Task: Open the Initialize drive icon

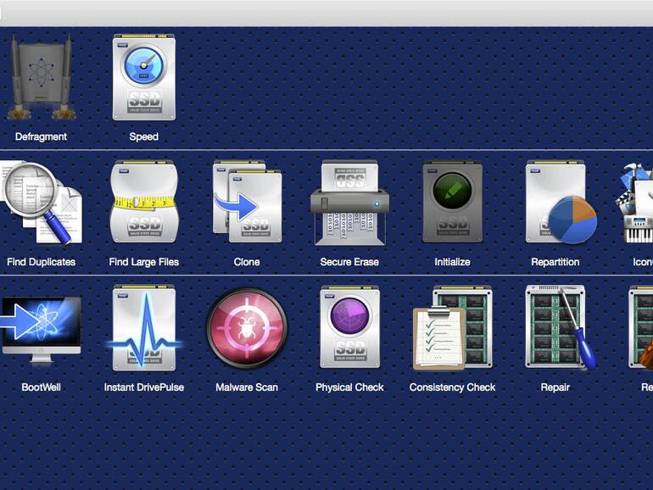Action: [x=452, y=203]
